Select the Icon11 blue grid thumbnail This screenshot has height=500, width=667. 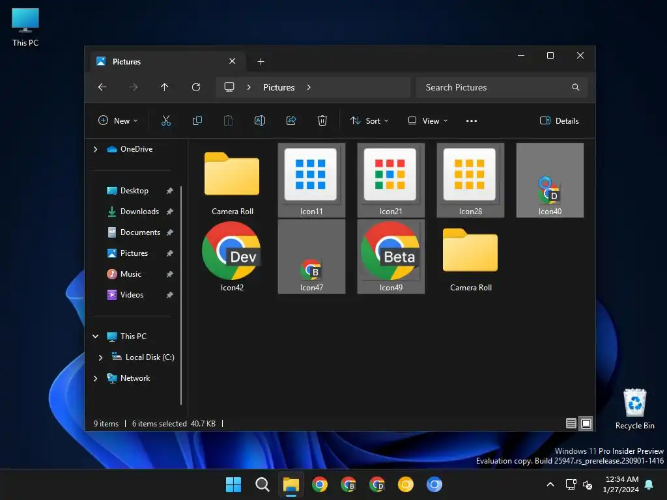click(x=311, y=180)
